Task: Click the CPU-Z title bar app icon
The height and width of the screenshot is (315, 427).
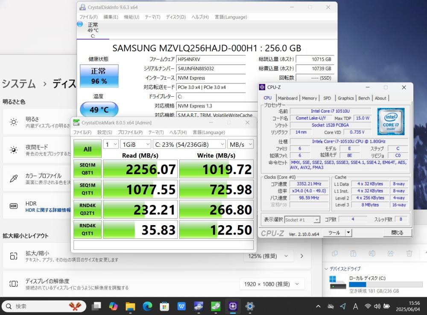Action: [262, 87]
